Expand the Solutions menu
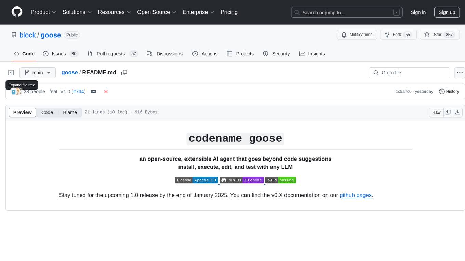Image resolution: width=465 pixels, height=261 pixels. pyautogui.click(x=77, y=12)
